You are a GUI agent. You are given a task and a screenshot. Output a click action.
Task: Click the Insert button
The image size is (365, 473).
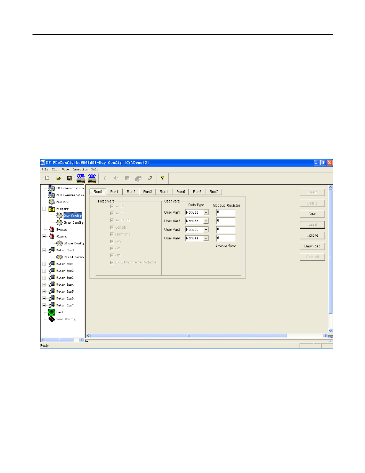pos(313,192)
